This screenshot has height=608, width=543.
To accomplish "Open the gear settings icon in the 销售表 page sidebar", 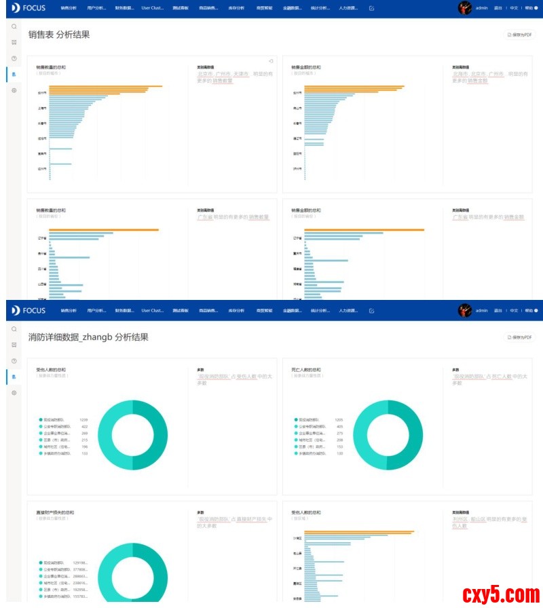I will 14,90.
